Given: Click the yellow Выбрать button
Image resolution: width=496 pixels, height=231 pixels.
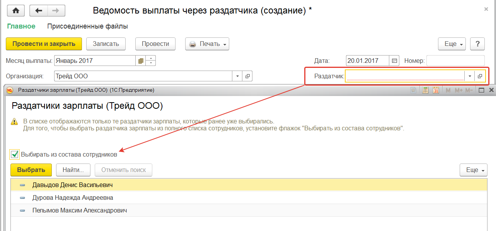Looking at the screenshot, I should 31,170.
